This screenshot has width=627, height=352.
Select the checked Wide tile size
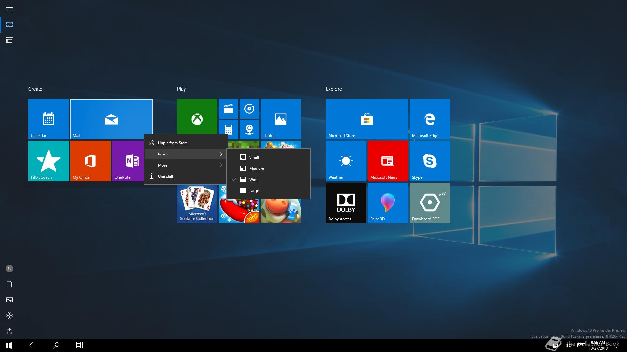(268, 179)
